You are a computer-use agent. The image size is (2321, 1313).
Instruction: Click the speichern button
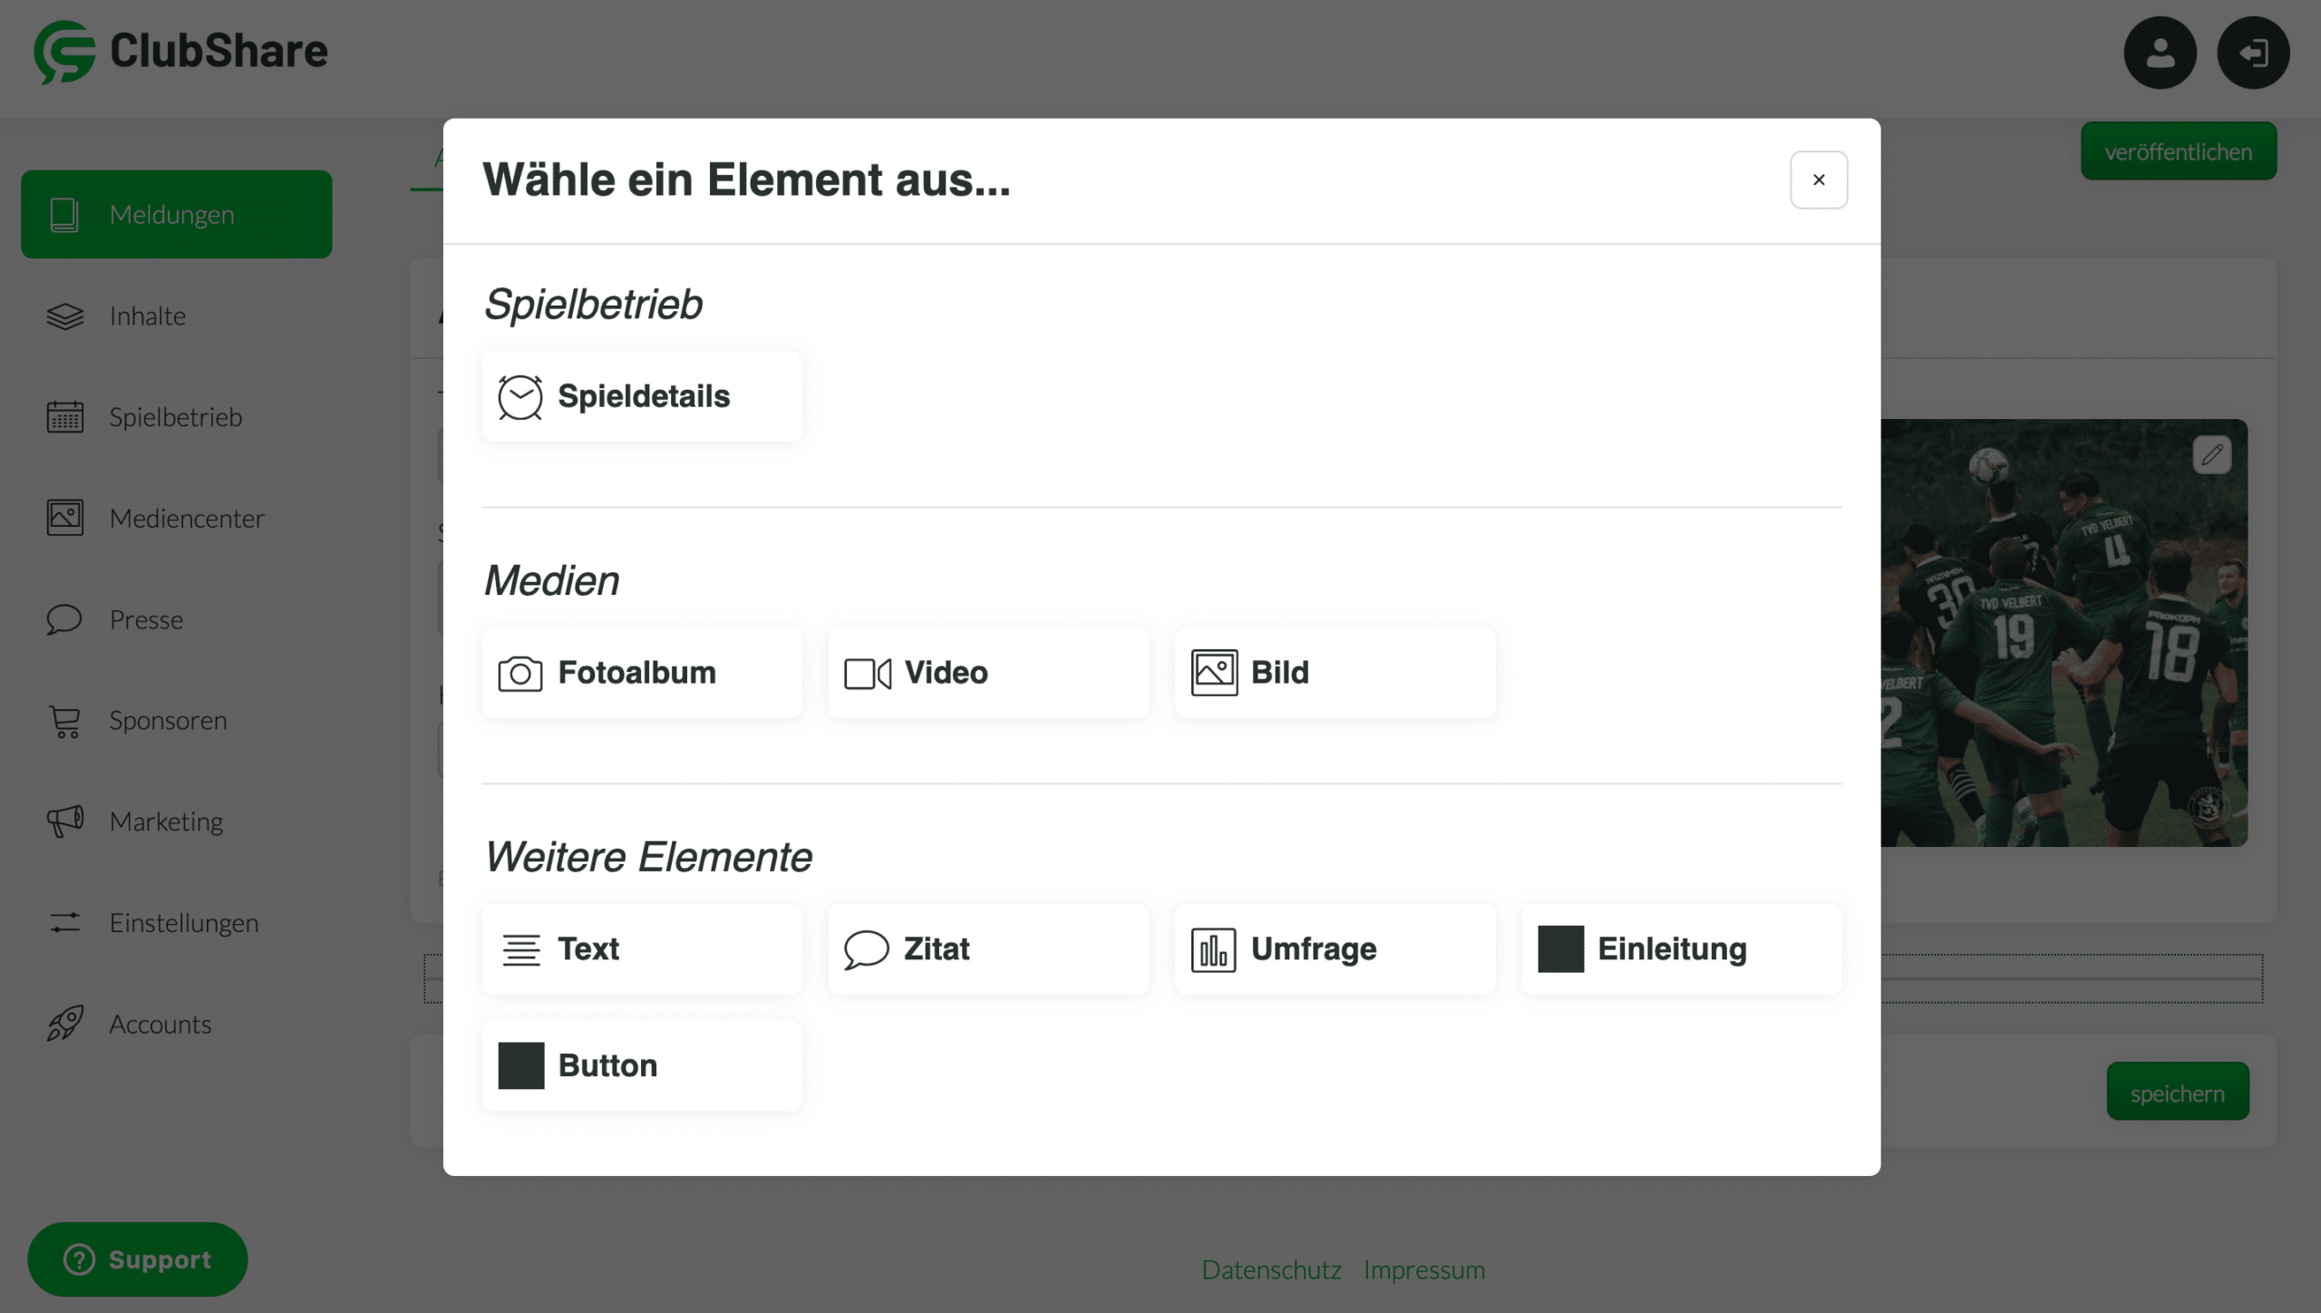(2178, 1092)
